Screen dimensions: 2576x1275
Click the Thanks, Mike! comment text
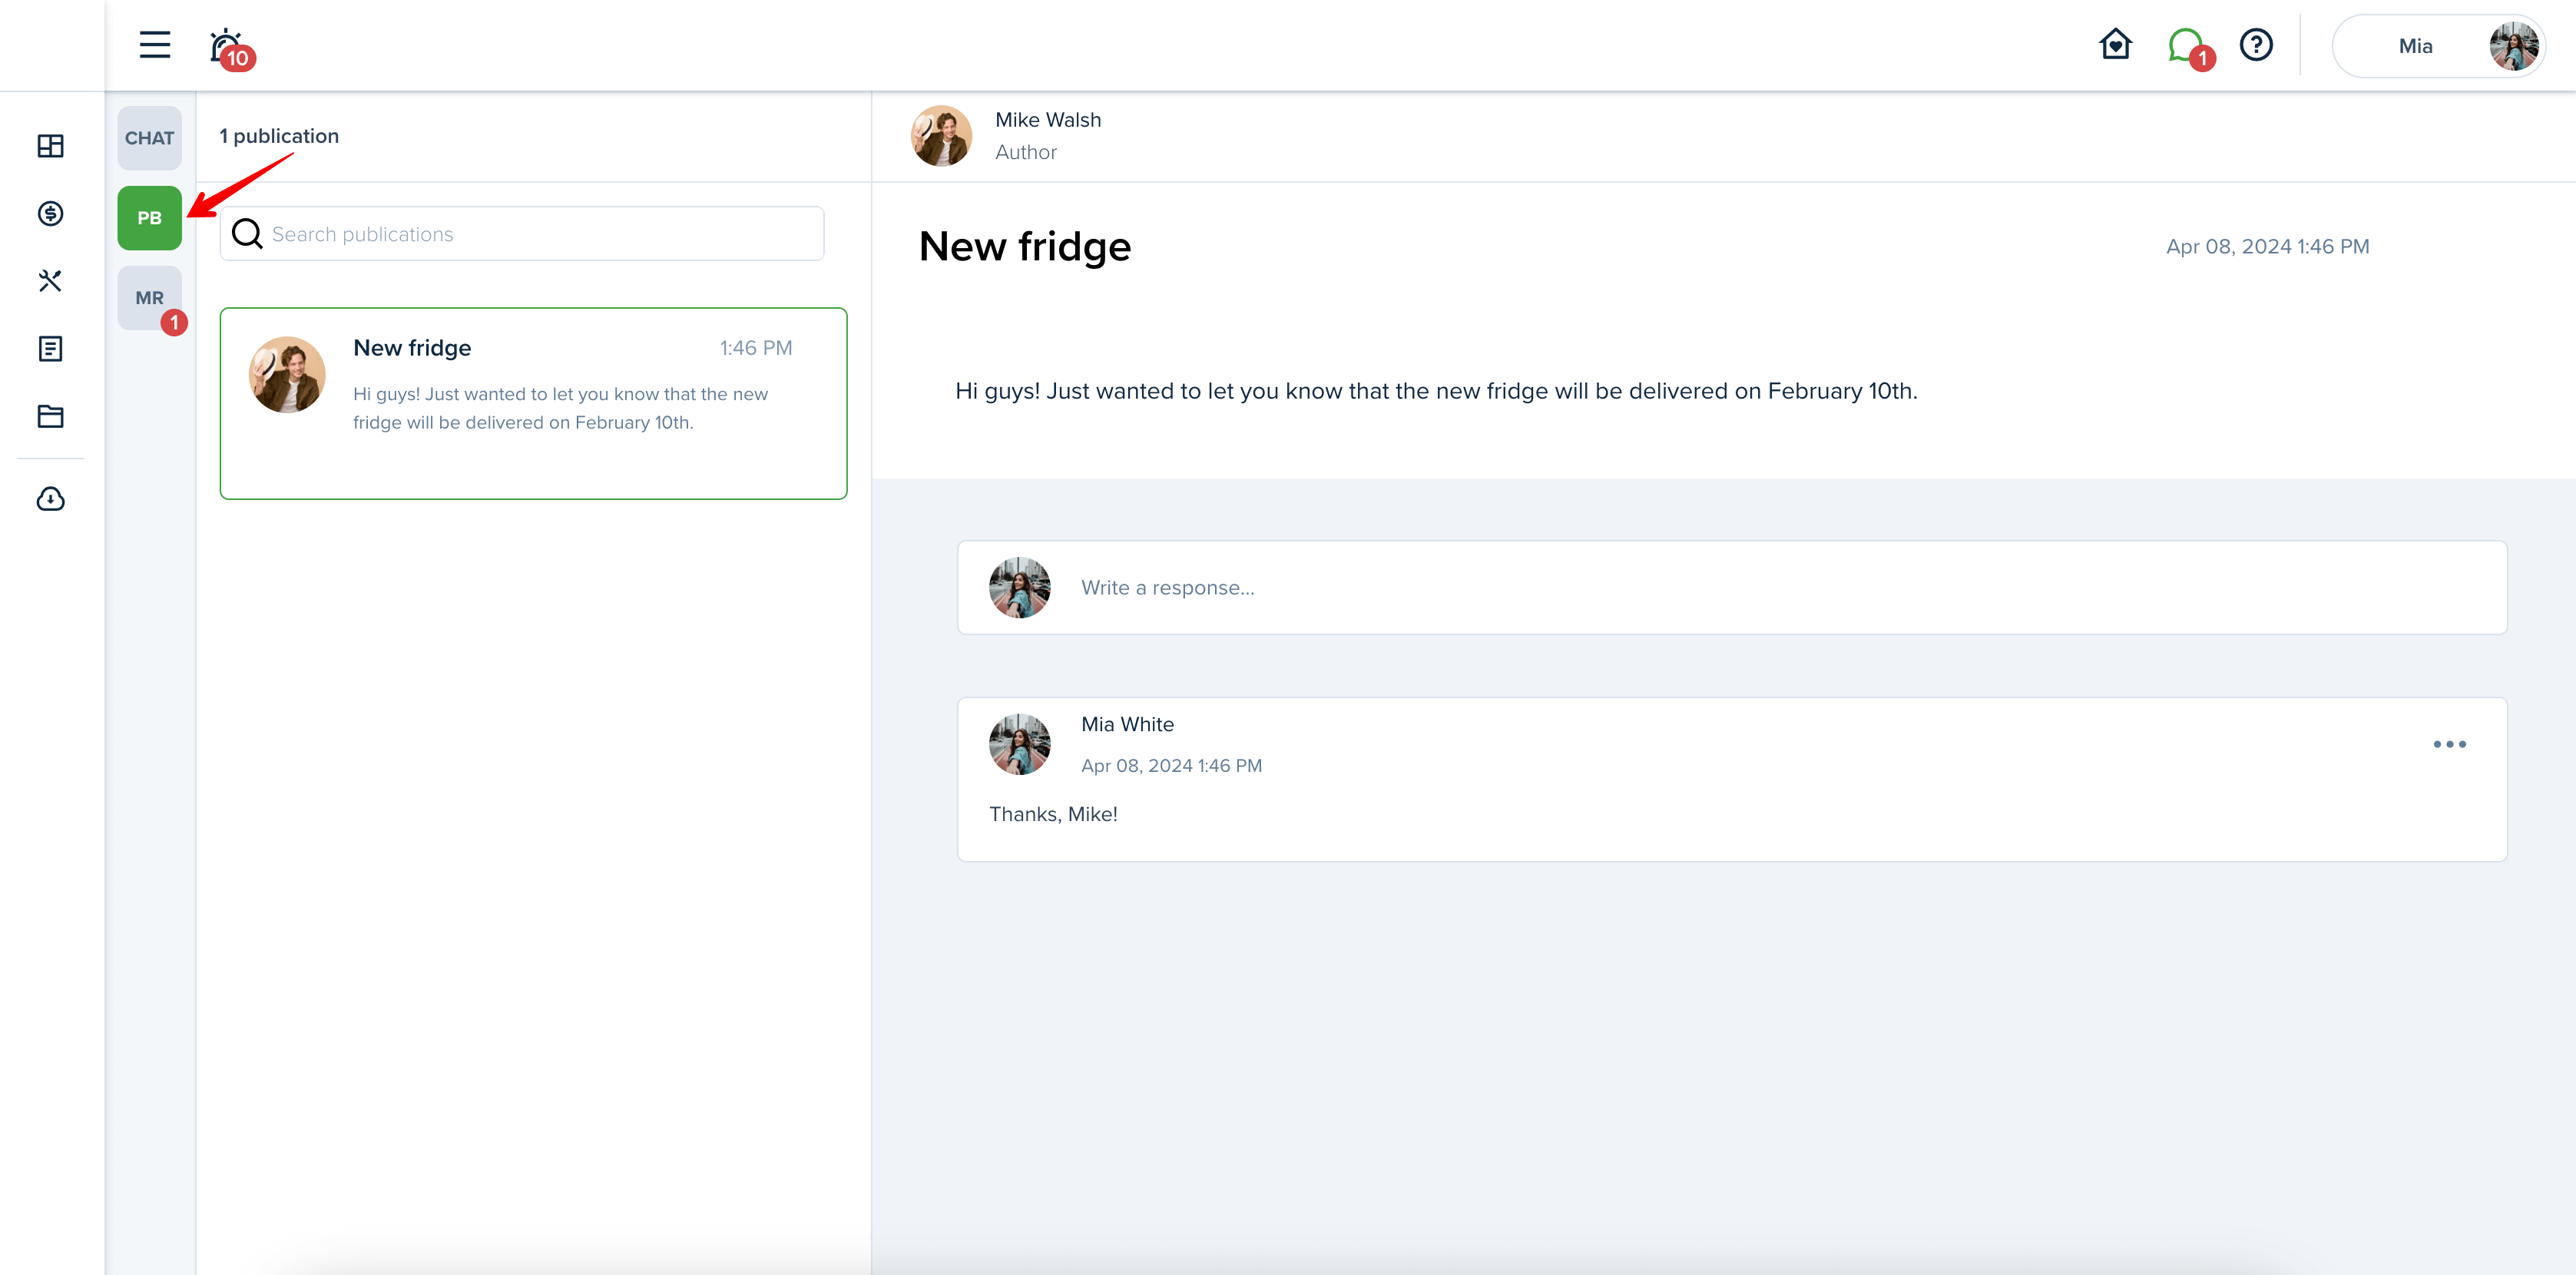point(1053,814)
